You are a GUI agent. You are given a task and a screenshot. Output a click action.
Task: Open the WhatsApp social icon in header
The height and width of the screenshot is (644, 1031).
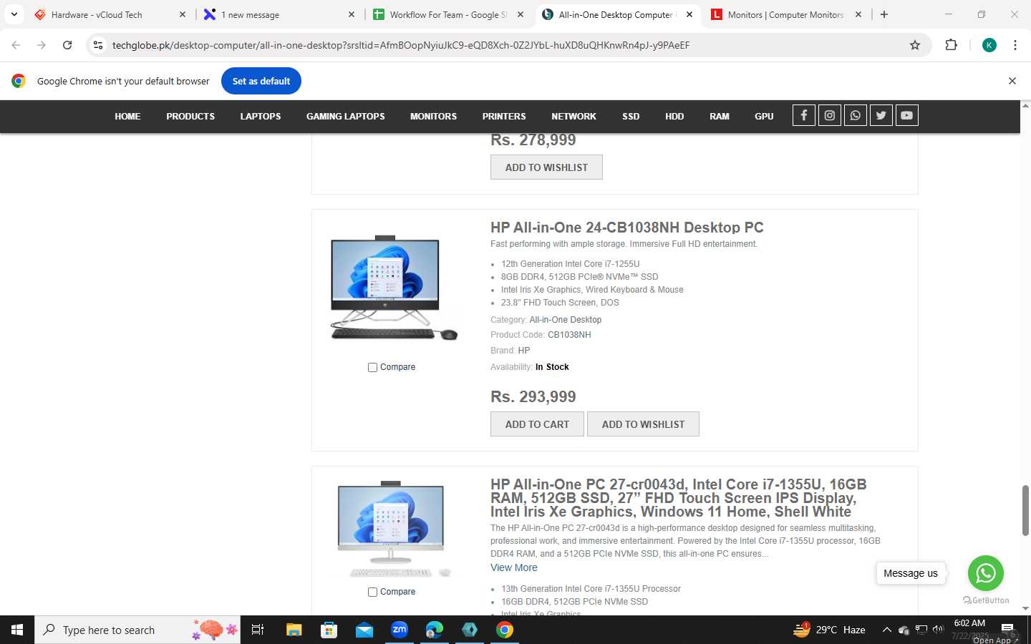856,115
